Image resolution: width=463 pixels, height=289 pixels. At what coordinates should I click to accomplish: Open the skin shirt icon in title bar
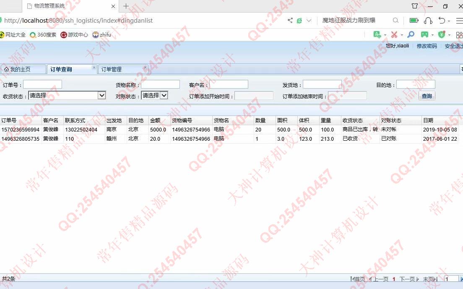415,6
